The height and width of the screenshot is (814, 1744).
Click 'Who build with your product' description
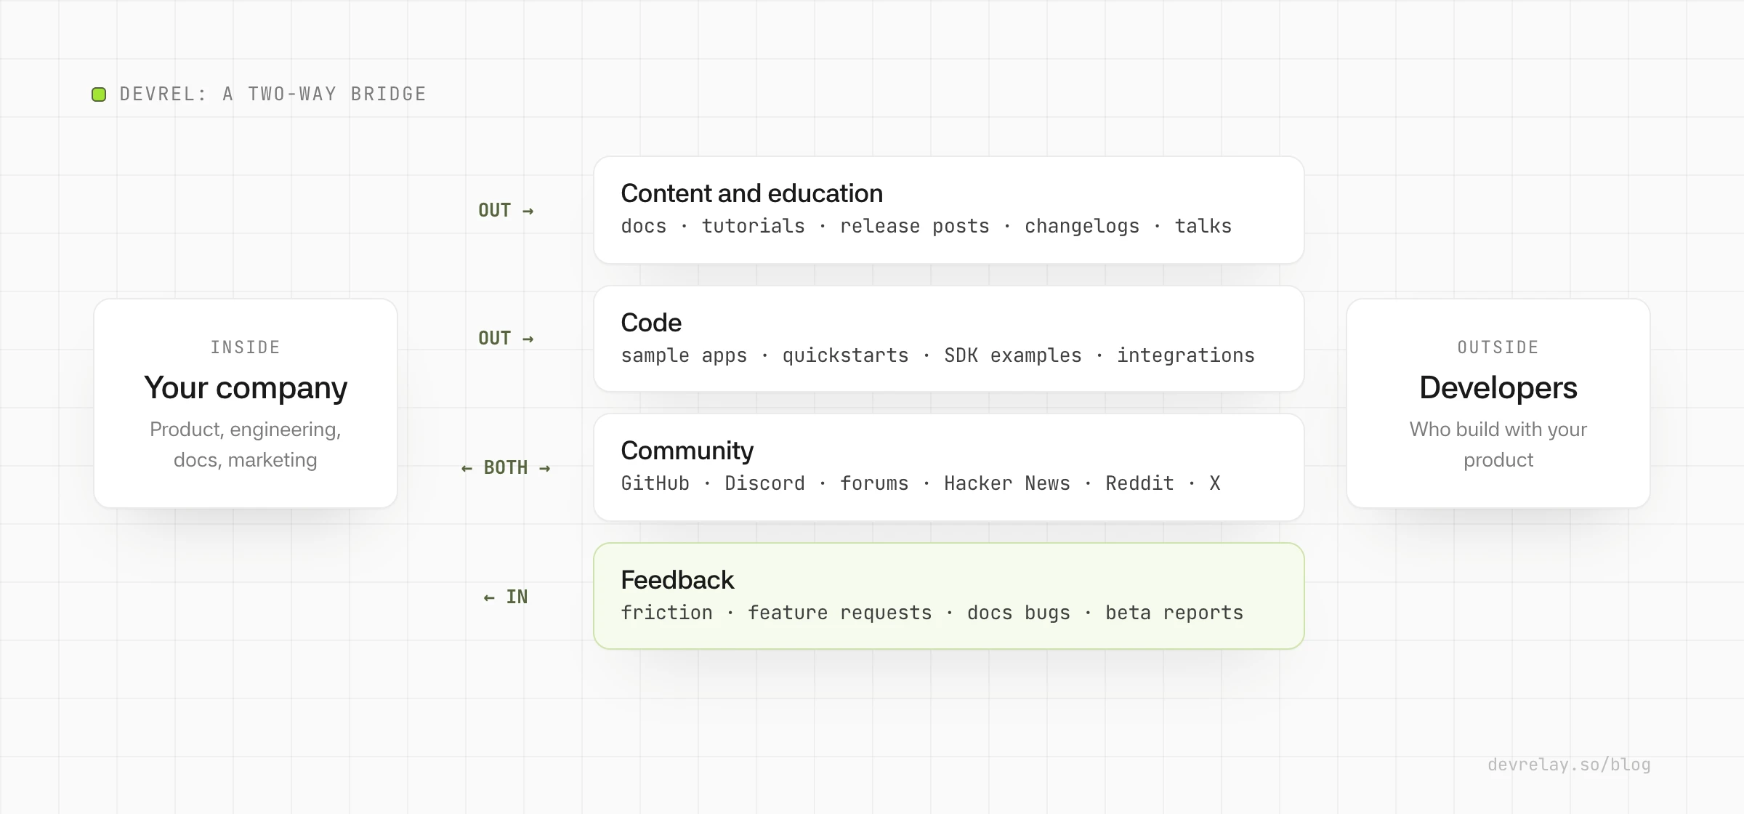(x=1498, y=445)
